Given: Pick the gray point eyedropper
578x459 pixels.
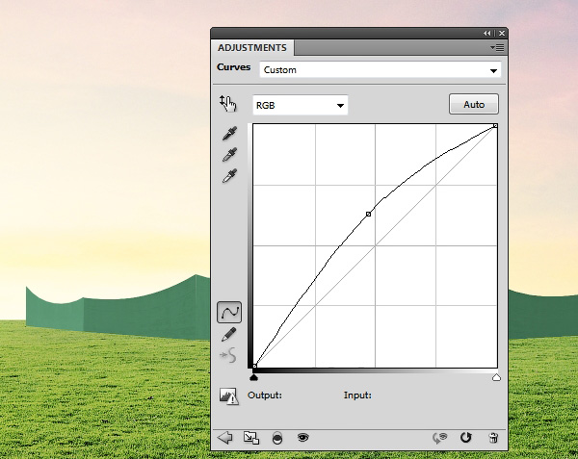Looking at the screenshot, I should click(229, 155).
